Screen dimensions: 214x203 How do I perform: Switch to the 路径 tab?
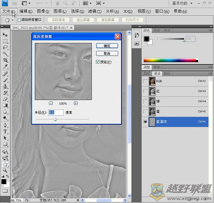tap(167, 74)
